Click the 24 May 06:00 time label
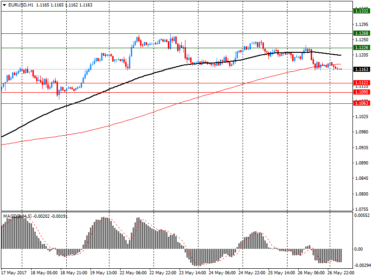Screen dimensions: 371x278 (x=223, y=273)
